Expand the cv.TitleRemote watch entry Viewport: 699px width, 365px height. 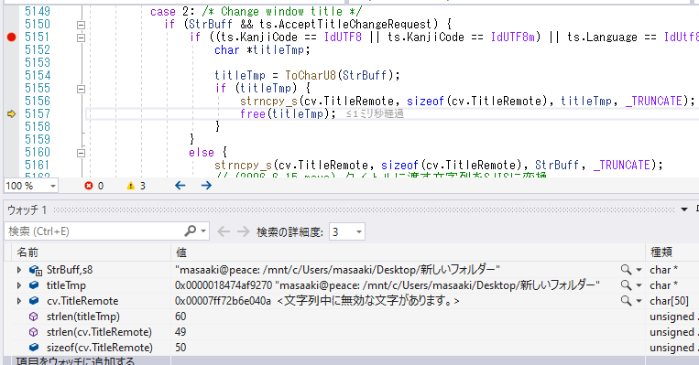18,301
